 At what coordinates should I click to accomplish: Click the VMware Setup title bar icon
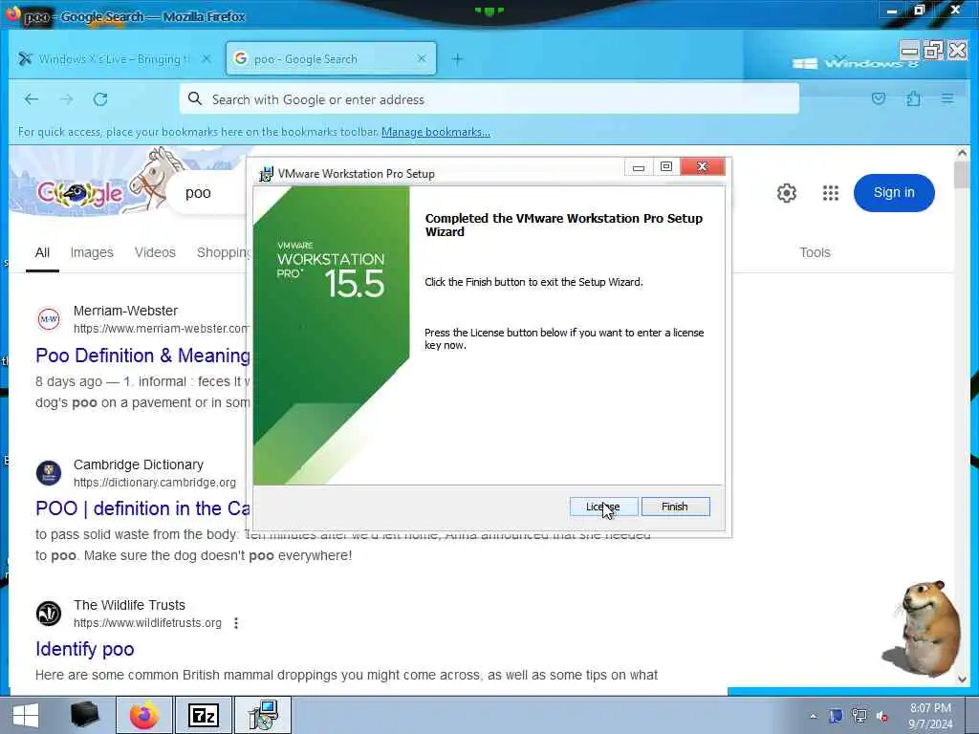tap(266, 174)
